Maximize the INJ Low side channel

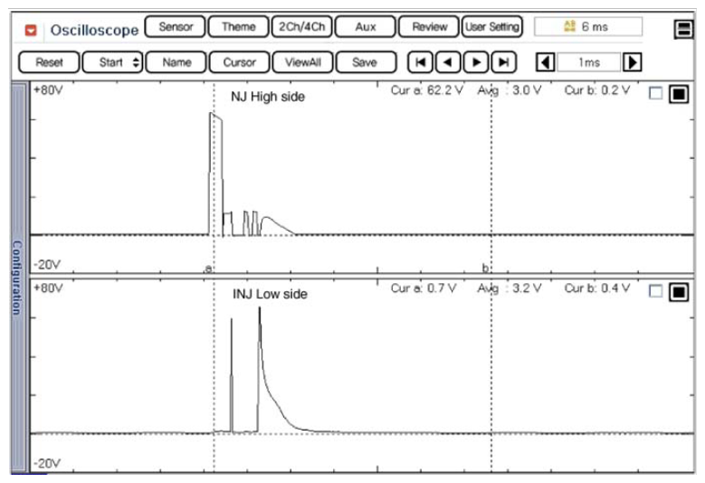[x=678, y=292]
